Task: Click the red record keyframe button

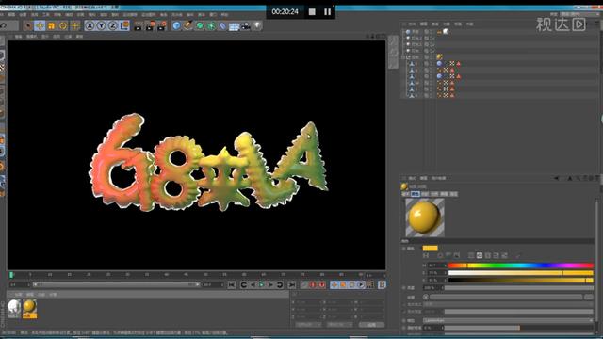Action: tap(312, 284)
